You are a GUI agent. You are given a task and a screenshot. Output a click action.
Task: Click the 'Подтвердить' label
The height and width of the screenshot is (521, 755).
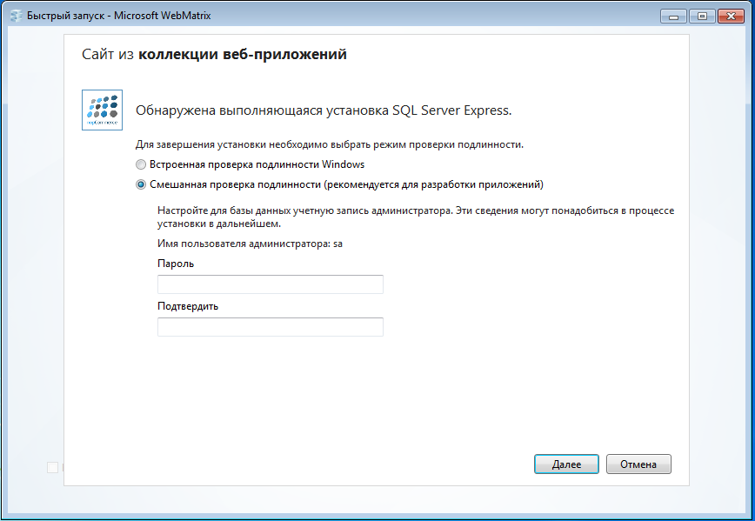[x=188, y=306]
